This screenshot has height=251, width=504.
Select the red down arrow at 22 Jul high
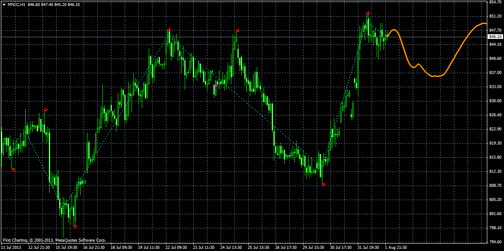click(x=169, y=30)
